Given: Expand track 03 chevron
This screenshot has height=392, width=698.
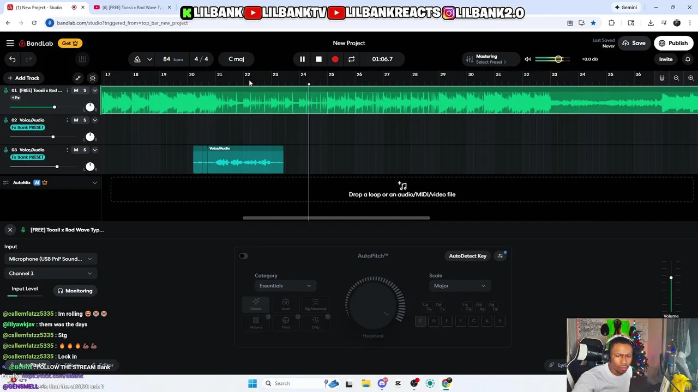Looking at the screenshot, I should click(x=94, y=150).
